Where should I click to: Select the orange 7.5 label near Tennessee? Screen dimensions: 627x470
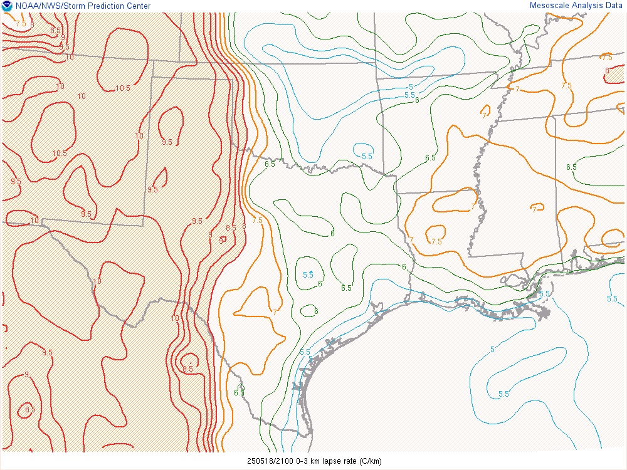[x=566, y=86]
